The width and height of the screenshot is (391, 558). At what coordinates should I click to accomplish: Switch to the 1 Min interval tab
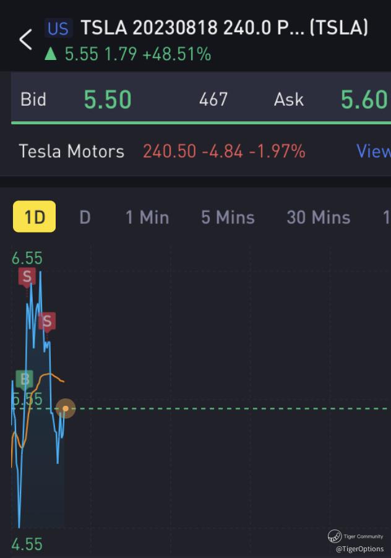point(147,217)
